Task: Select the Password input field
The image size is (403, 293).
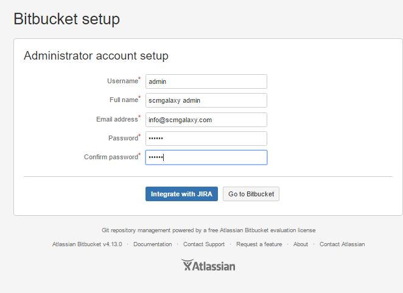Action: pos(206,139)
